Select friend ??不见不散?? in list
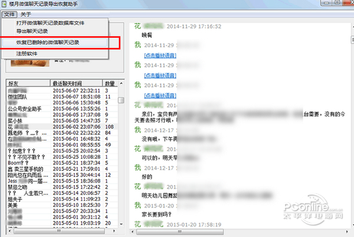Image resolution: width=354 pixels, height=237 pixels. (27, 157)
